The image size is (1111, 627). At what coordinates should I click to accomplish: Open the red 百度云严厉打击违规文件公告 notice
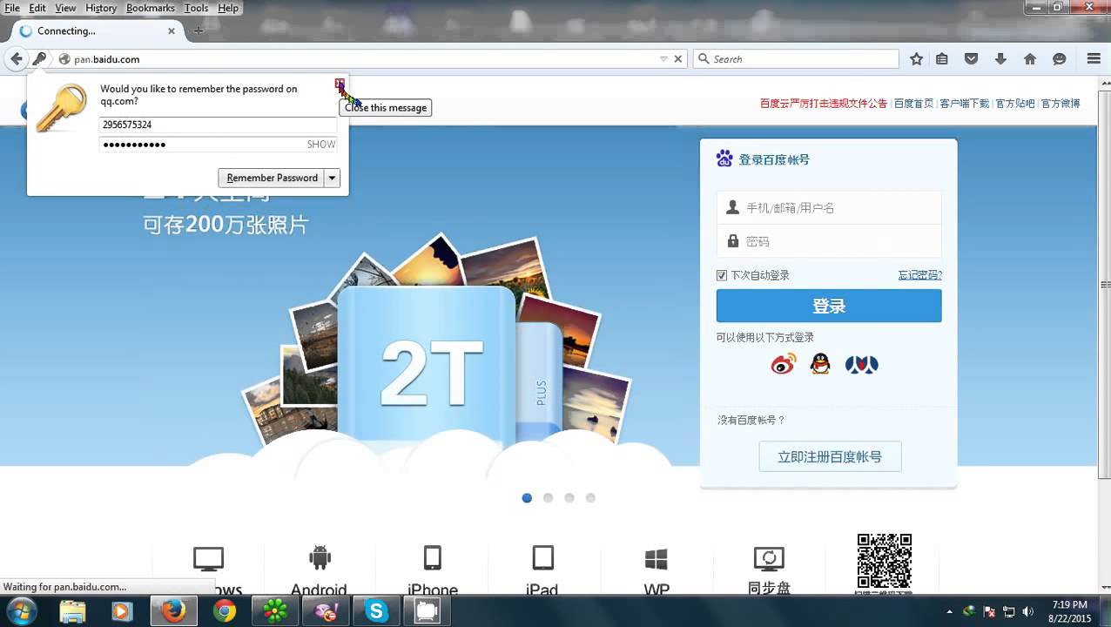(824, 103)
